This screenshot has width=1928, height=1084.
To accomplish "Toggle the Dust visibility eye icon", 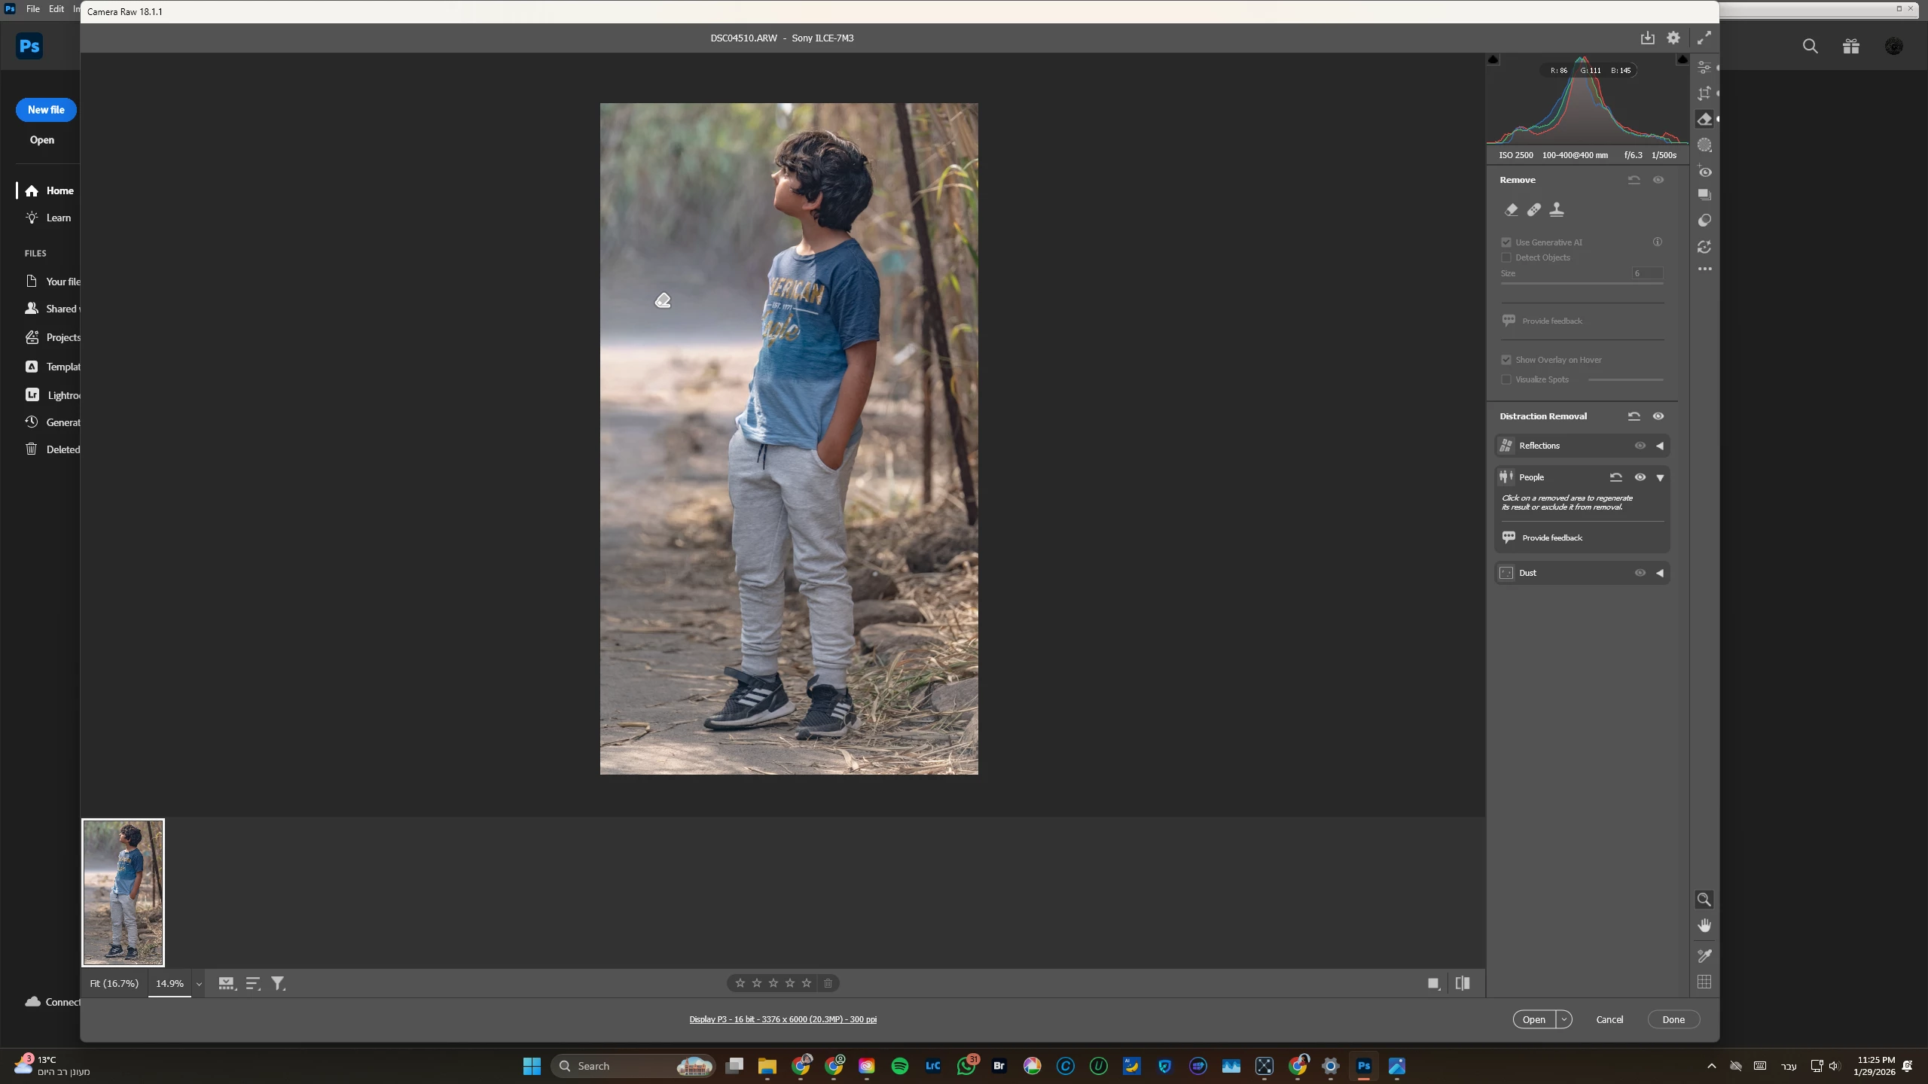I will click(1640, 573).
